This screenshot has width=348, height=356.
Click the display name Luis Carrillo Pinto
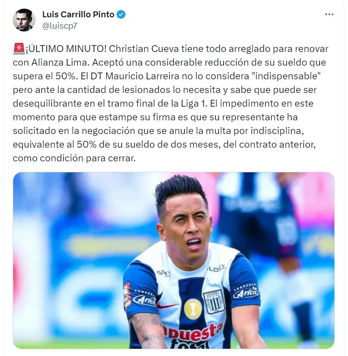click(78, 15)
